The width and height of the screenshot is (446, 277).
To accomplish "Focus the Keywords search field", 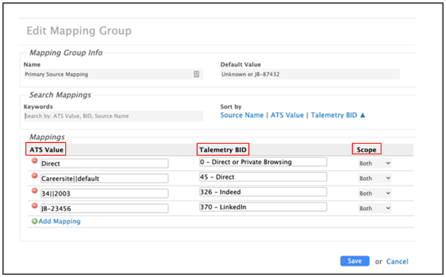I will pos(113,115).
